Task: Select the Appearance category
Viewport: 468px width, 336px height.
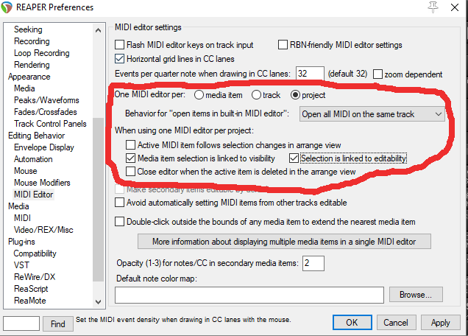Action: 29,77
